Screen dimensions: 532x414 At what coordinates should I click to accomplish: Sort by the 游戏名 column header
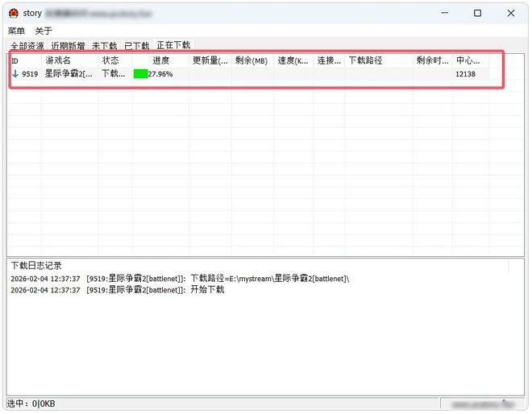coord(70,60)
